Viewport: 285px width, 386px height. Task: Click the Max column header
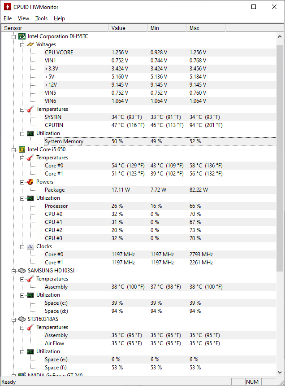coord(205,28)
